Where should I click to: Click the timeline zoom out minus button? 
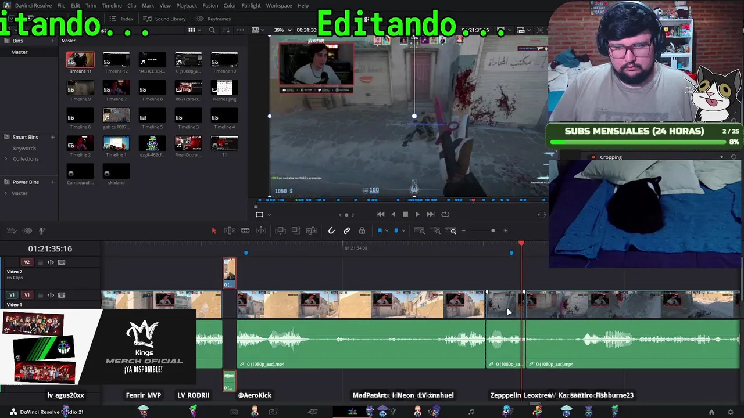[463, 231]
